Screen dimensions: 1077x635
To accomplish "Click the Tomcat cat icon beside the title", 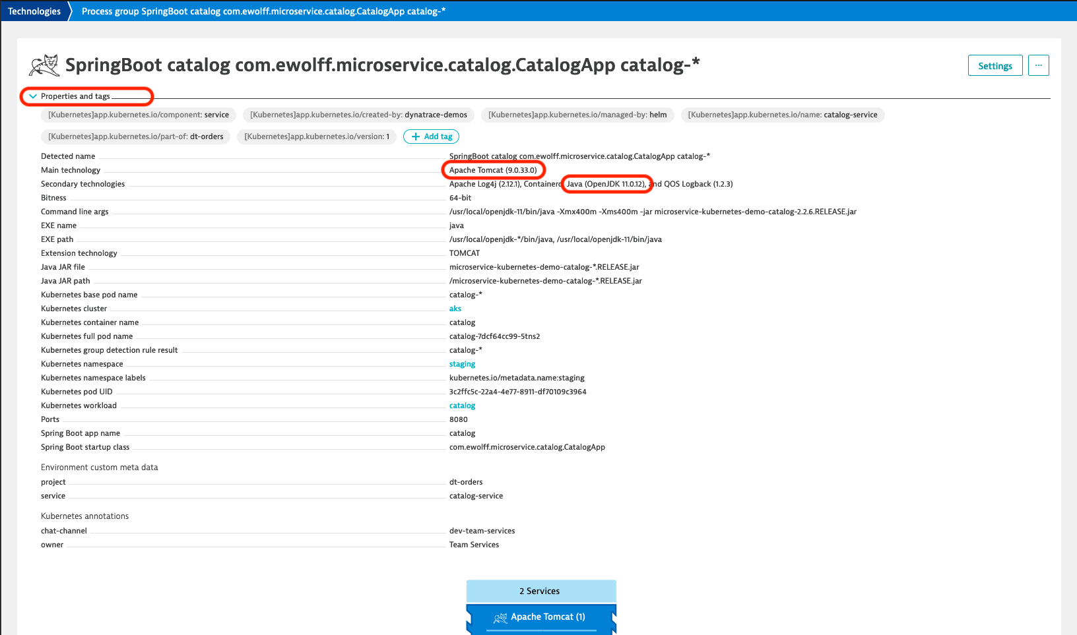I will click(44, 65).
